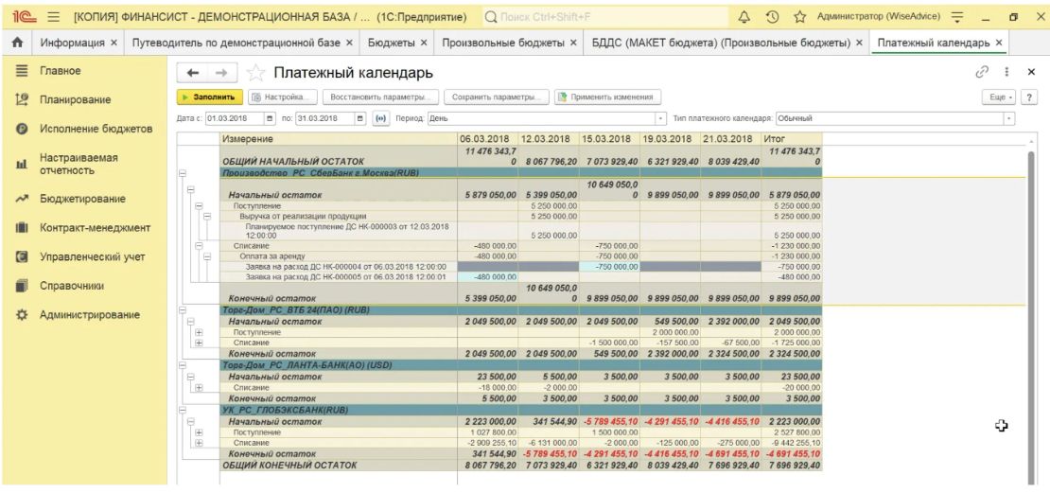
Task: Open the Период dropdown list
Action: tap(660, 117)
